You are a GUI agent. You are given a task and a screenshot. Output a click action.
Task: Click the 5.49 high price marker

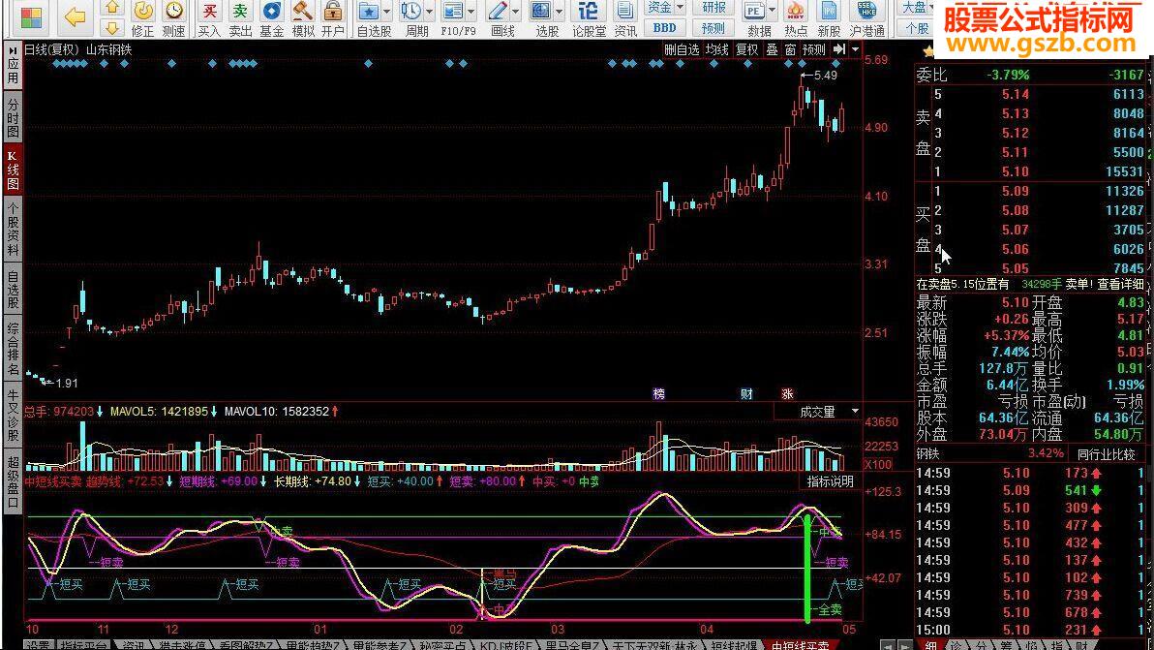pos(819,76)
